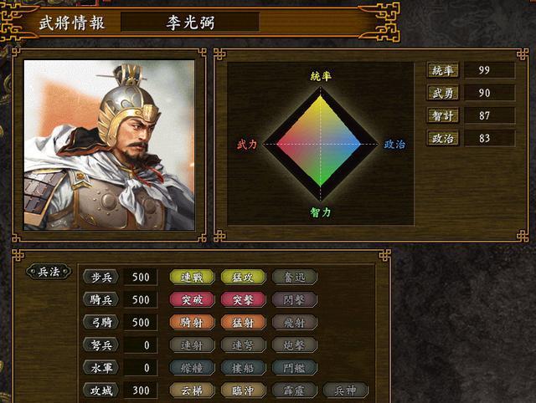The image size is (536, 403).
Task: Choose the 突擊 cavalry tactic badge
Action: [243, 300]
